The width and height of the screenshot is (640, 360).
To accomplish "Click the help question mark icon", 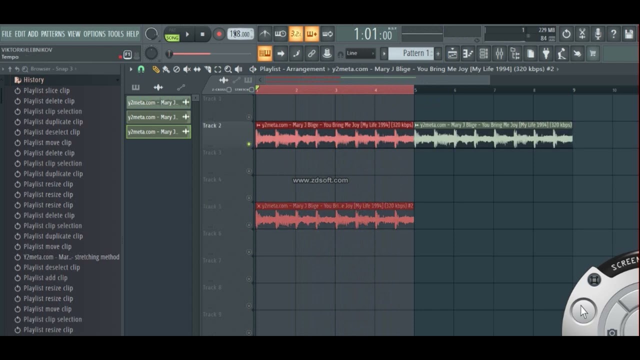I will pos(613,34).
